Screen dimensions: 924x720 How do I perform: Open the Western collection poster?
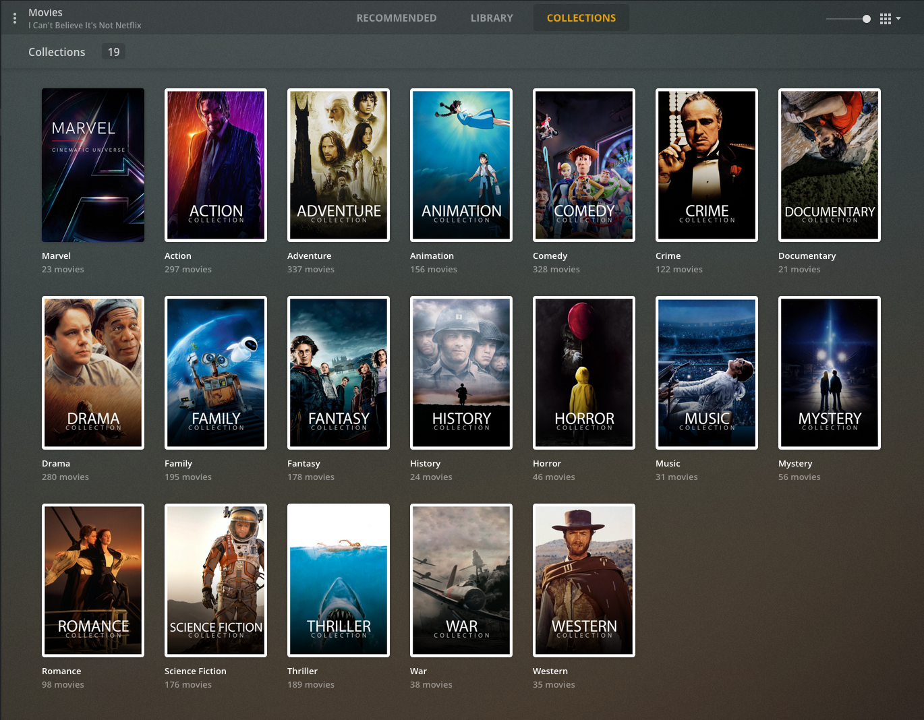click(584, 580)
